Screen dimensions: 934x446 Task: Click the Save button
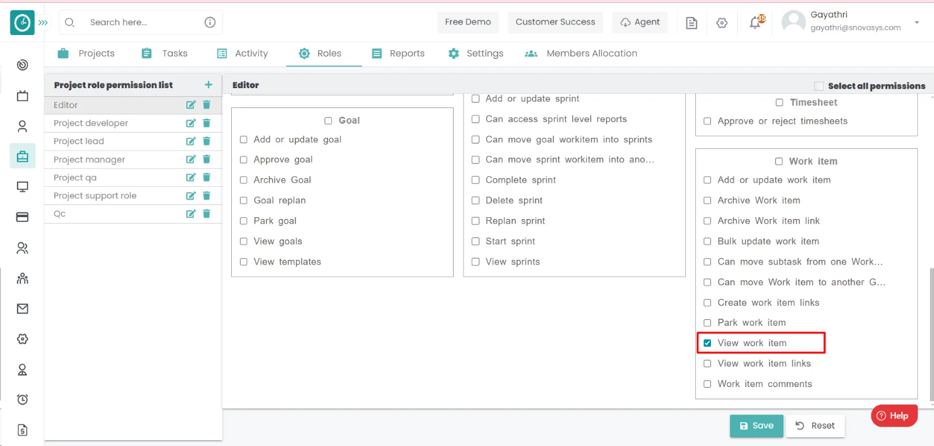756,426
